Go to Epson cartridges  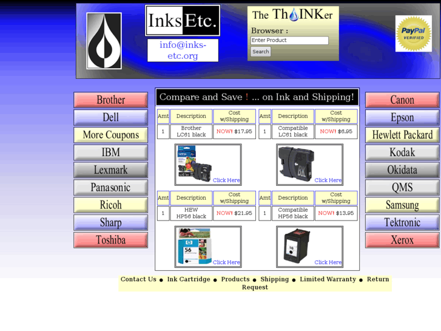point(402,117)
